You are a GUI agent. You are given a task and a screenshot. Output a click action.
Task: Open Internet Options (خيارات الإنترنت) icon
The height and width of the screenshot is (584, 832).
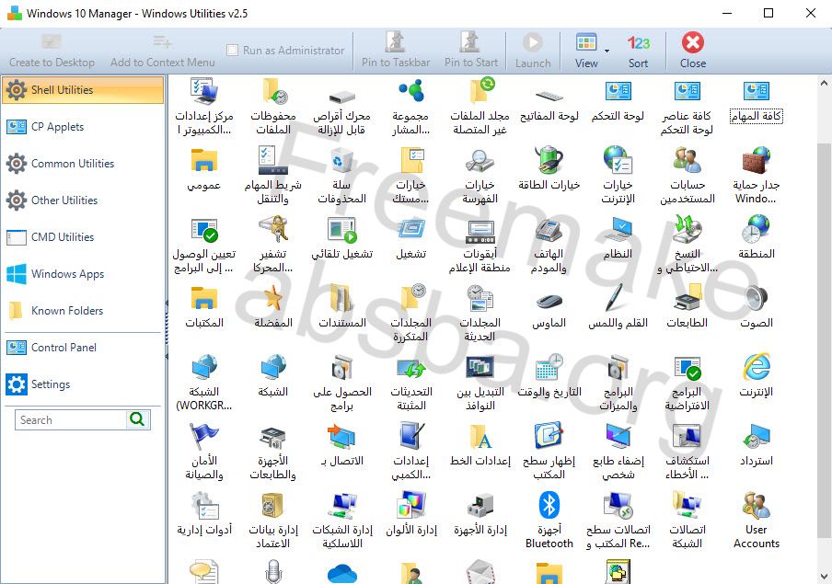click(618, 161)
